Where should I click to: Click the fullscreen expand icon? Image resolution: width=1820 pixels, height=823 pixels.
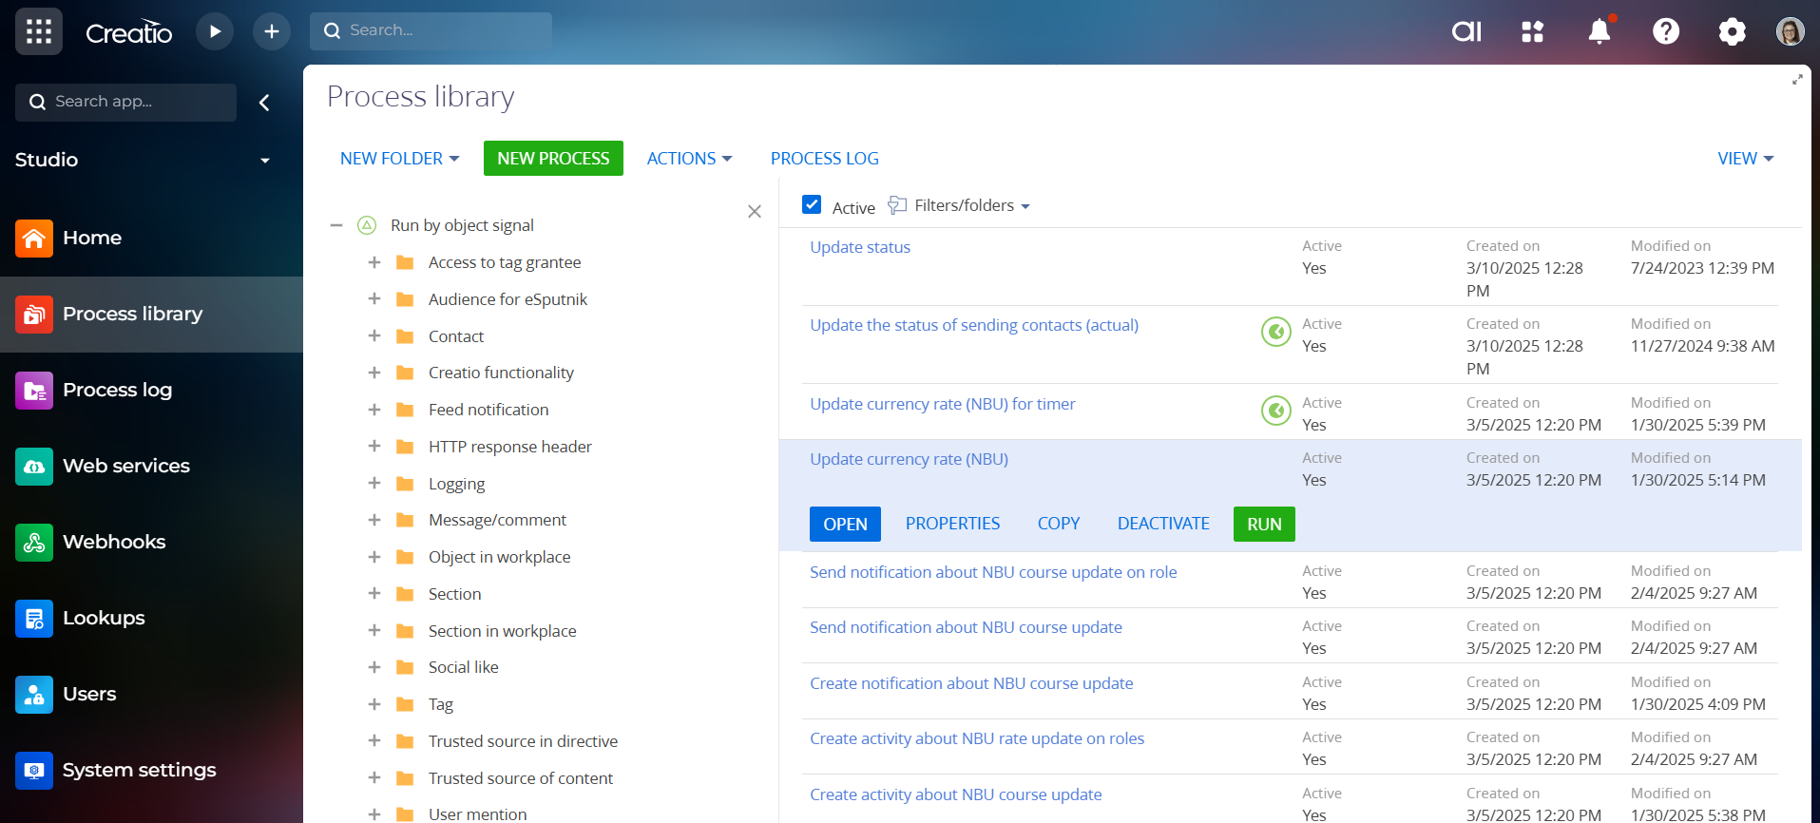click(x=1797, y=80)
